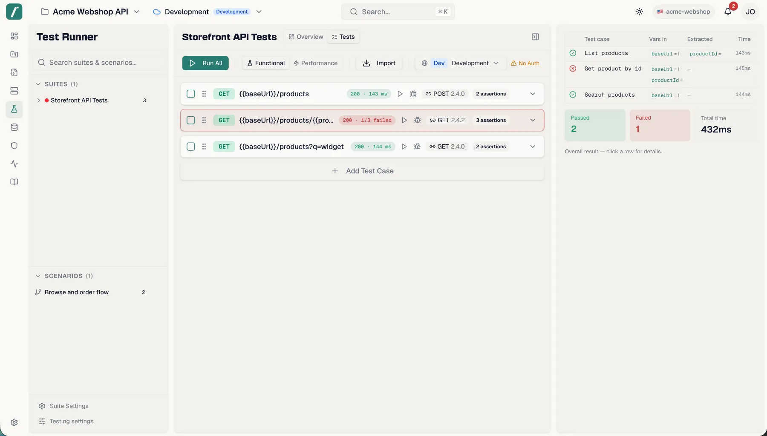Switch to the Tests tab
This screenshot has height=436, width=767.
343,37
